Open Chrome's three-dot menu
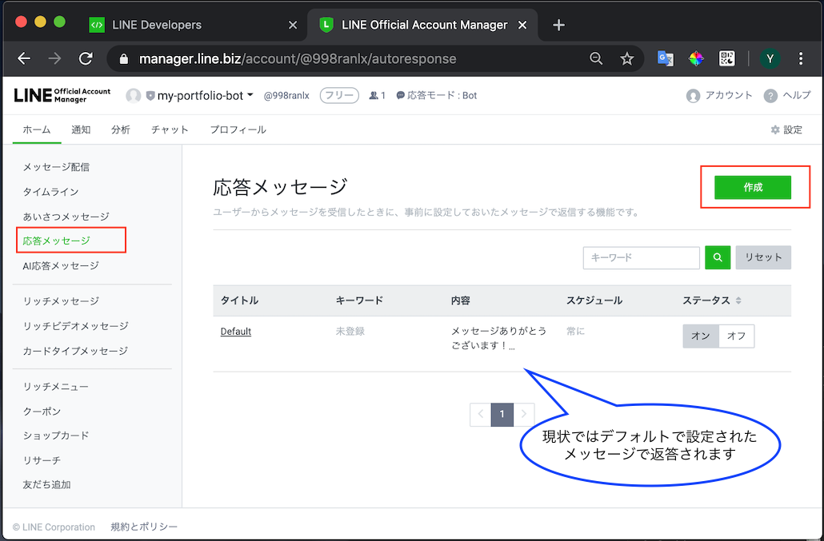824x541 pixels. point(800,58)
